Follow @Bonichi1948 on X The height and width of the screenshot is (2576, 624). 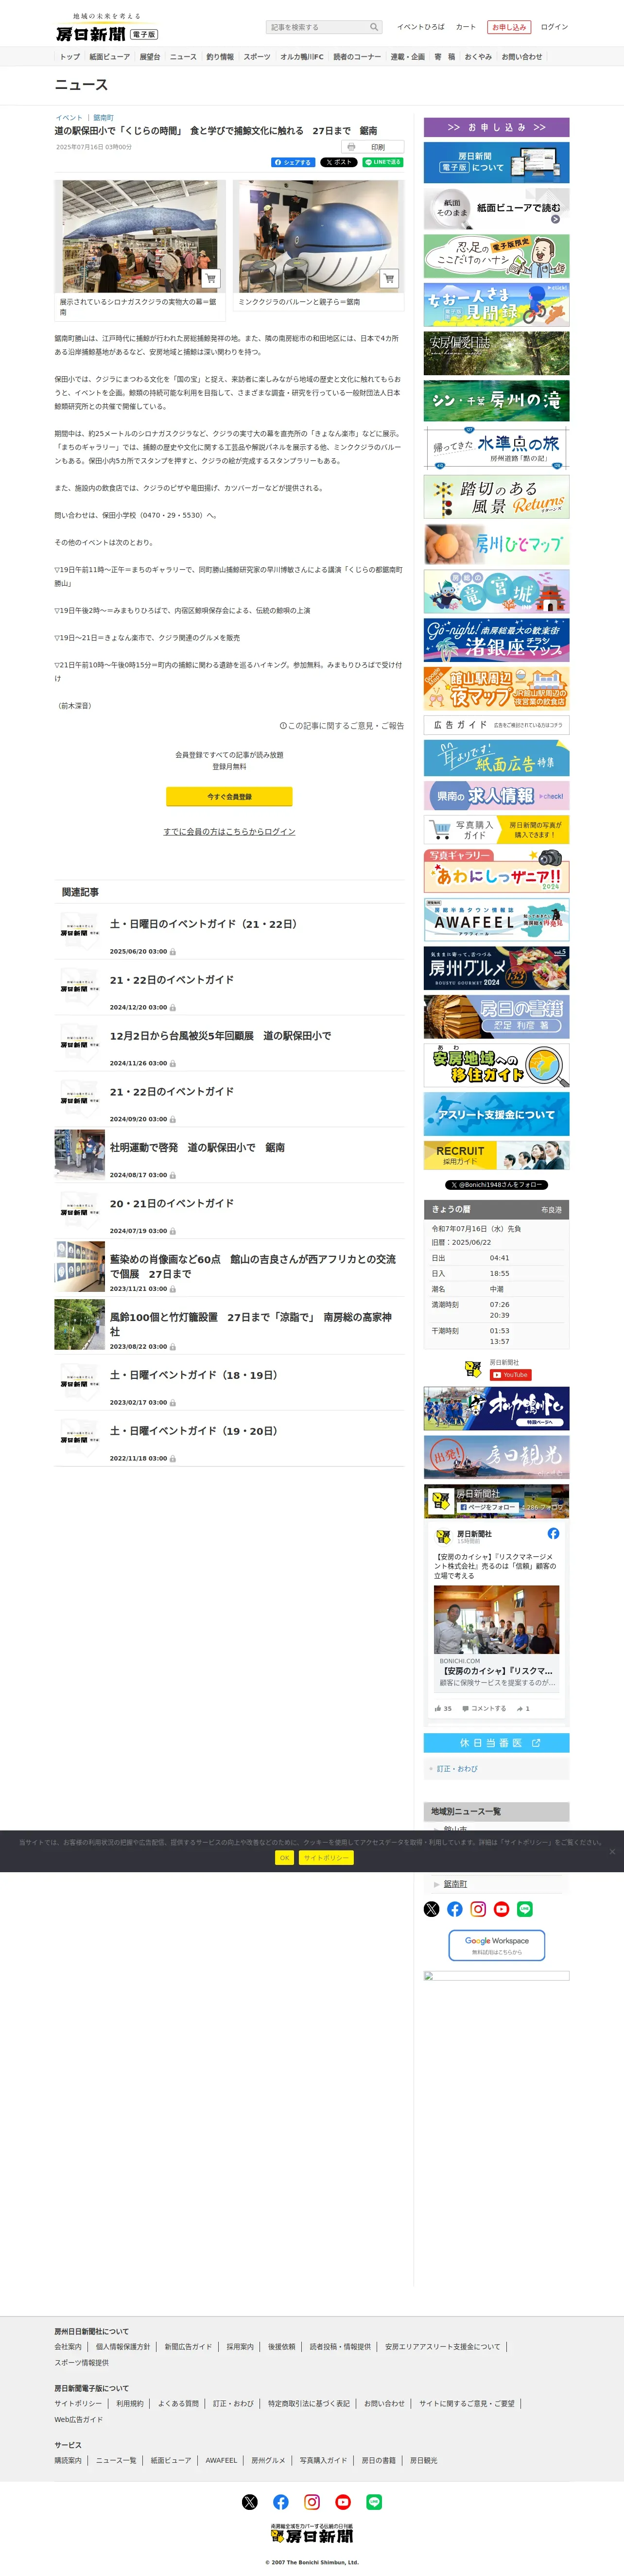tap(497, 1185)
